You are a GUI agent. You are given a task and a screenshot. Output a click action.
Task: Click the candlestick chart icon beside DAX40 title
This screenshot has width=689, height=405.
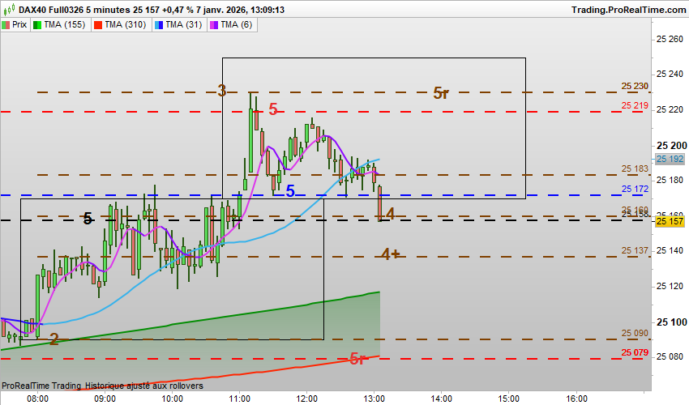(9, 9)
